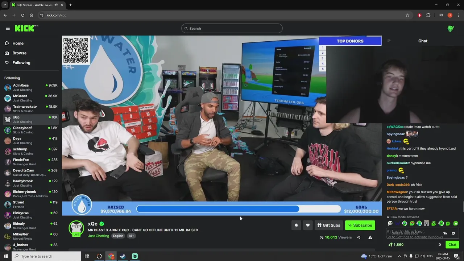Open Windows notification center

456,256
